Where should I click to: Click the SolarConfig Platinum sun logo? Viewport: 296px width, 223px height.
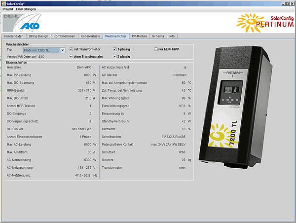point(265,23)
